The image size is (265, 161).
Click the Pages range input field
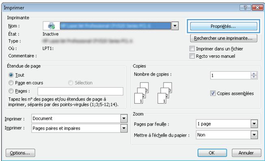click(80, 91)
